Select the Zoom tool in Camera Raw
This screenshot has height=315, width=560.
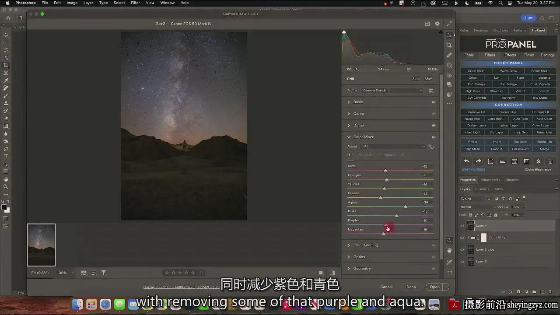(449, 240)
